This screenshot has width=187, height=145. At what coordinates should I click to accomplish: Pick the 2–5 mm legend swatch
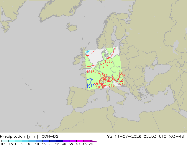pos(25,141)
